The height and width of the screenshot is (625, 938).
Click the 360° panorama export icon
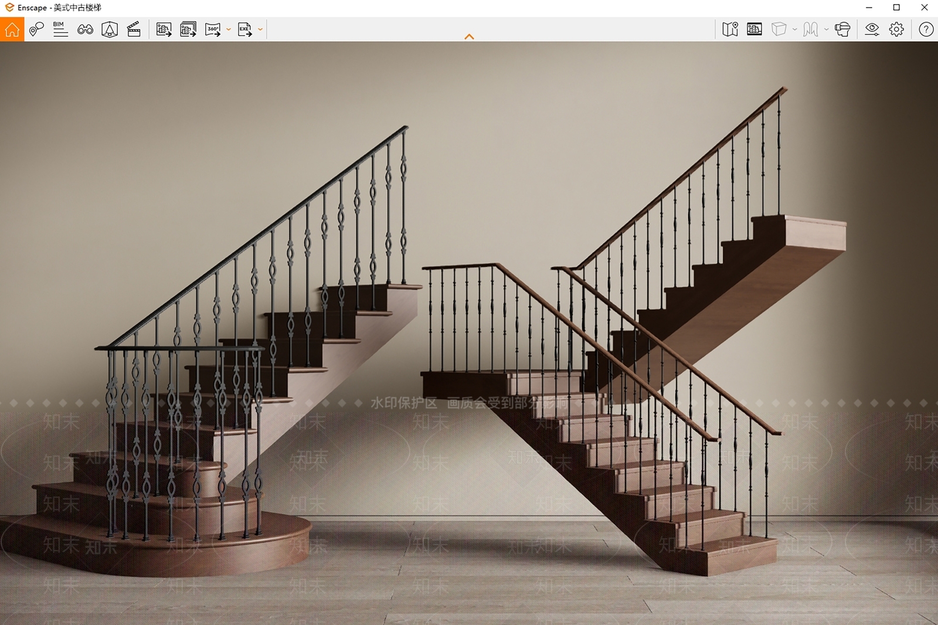click(213, 29)
